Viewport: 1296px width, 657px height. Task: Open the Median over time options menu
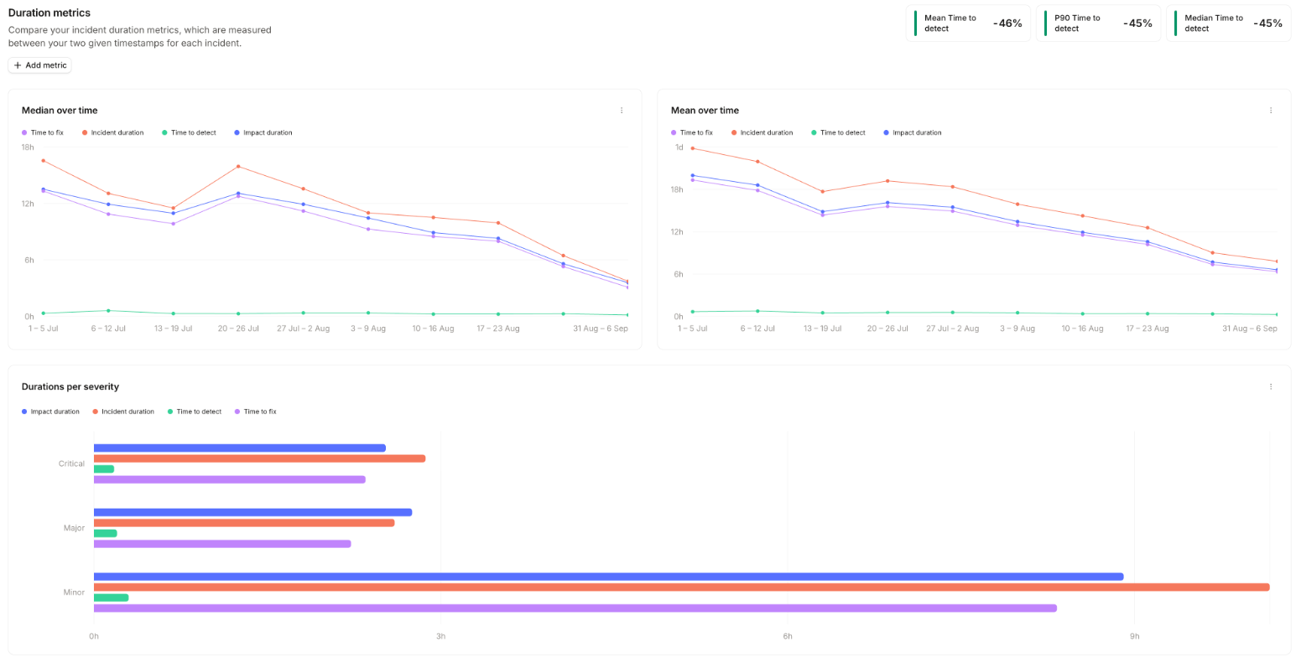pos(622,111)
